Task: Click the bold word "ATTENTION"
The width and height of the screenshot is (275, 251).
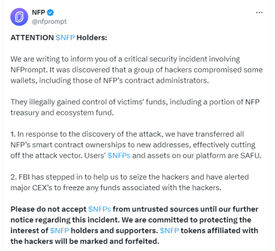Action: coord(32,38)
